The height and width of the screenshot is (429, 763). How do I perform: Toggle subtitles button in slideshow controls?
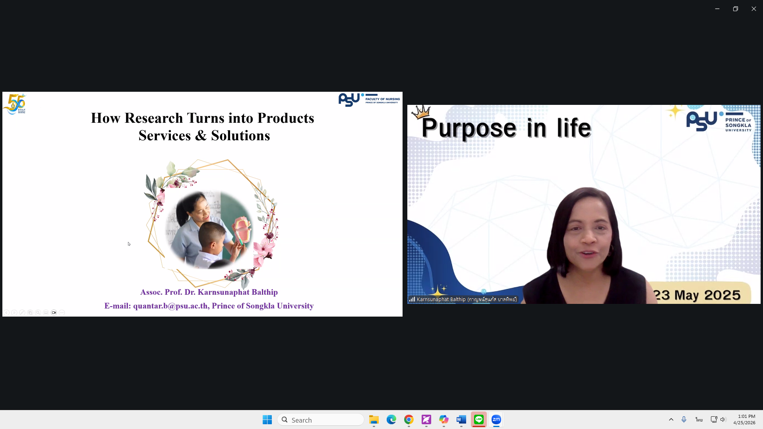pyautogui.click(x=46, y=313)
